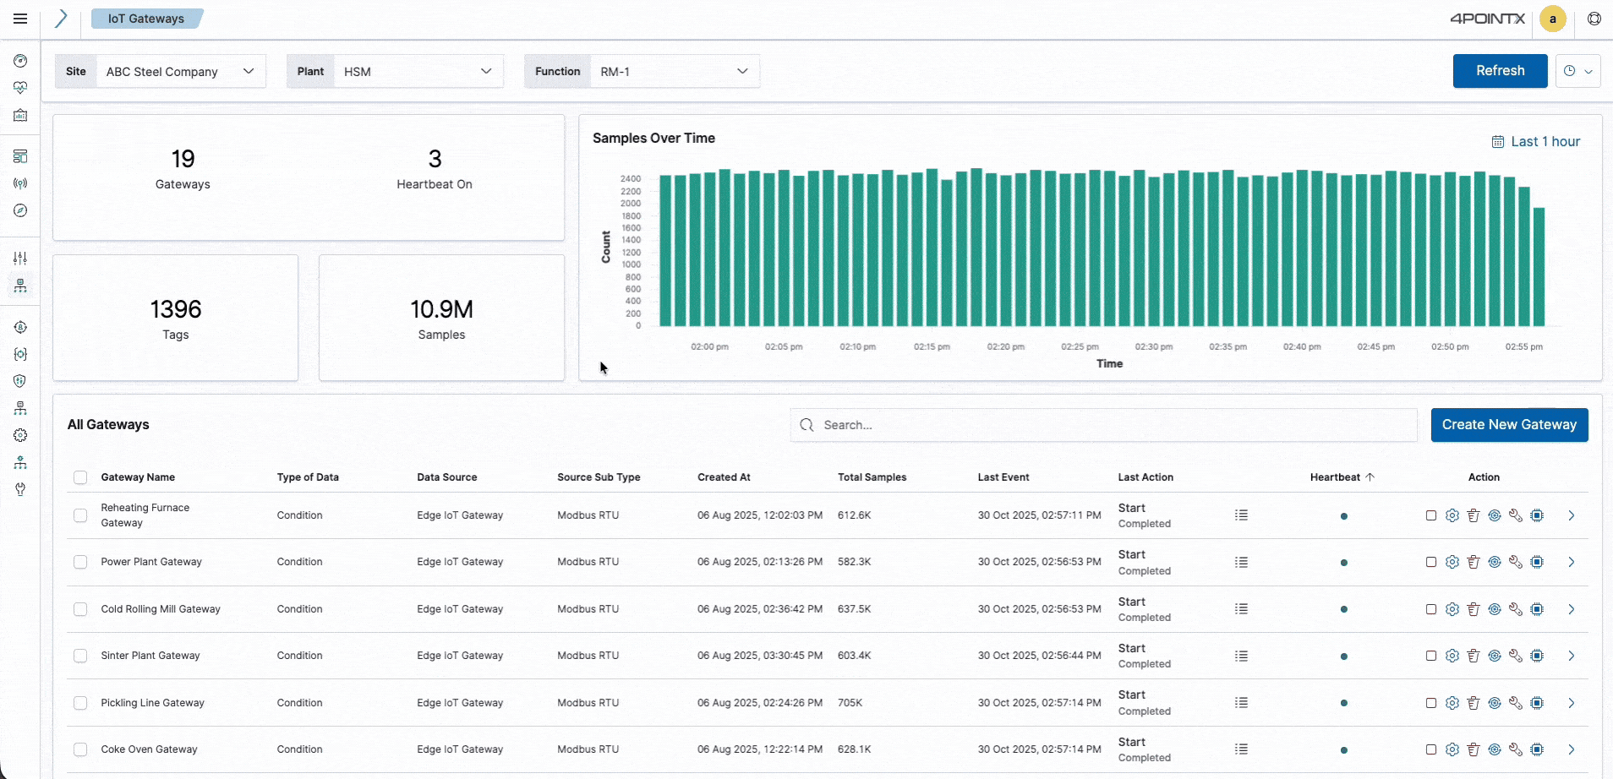Viewport: 1613px width, 779px height.
Task: Open the hamburger menu at top left
Action: tap(21, 18)
